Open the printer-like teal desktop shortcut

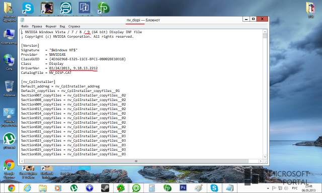coord(66,8)
